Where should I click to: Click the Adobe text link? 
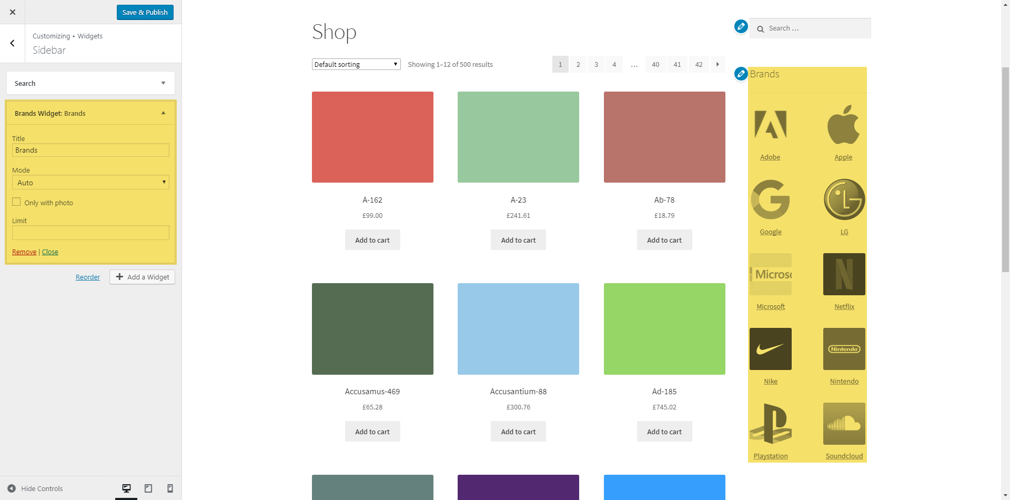coord(770,157)
